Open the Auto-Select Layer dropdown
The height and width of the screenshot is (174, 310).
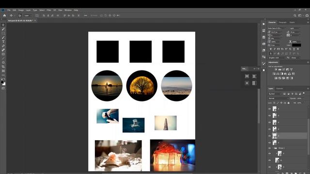[28, 15]
